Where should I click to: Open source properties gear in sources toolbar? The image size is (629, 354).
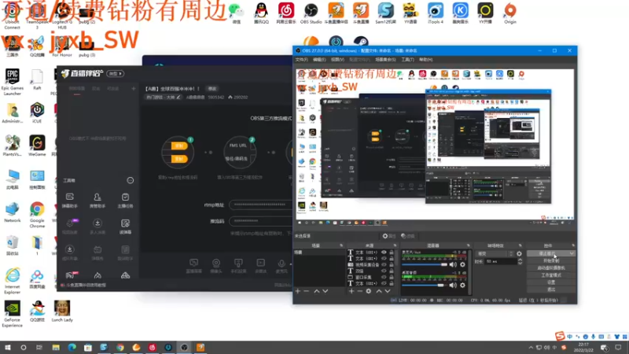point(368,291)
